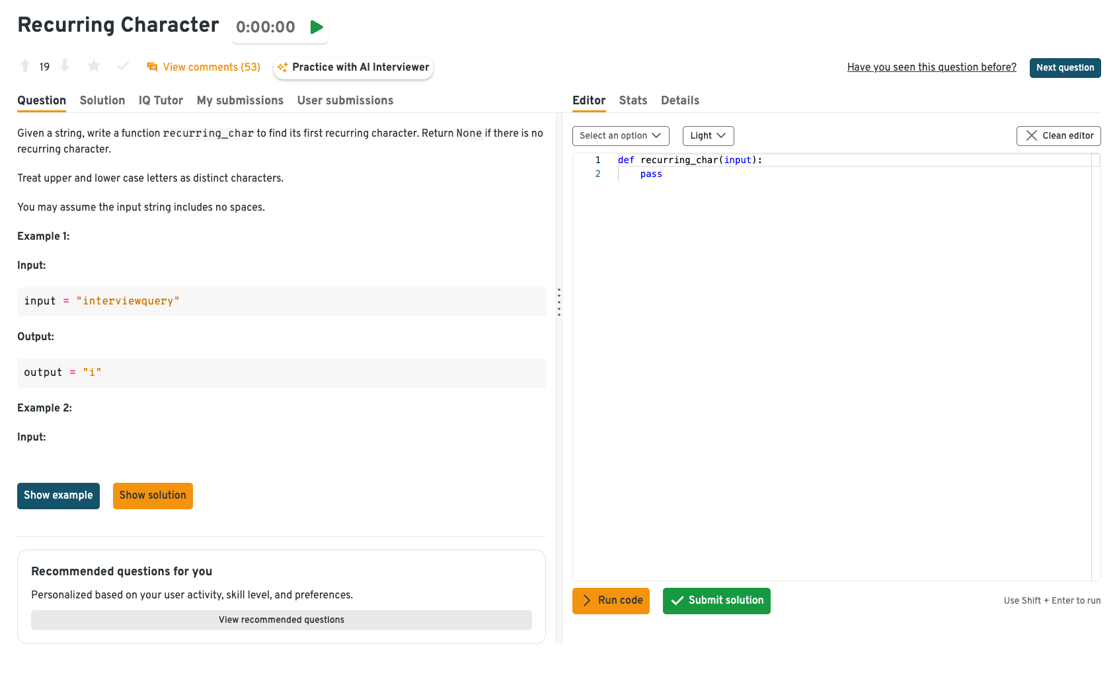Switch to the Solution tab
The image size is (1117, 677).
click(x=102, y=100)
